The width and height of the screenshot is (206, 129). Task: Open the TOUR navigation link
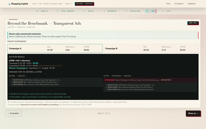168,4
